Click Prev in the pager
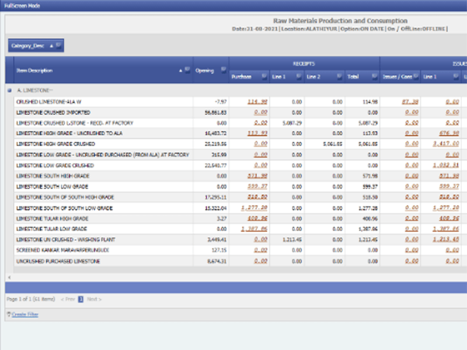This screenshot has height=350, width=467. (x=68, y=299)
